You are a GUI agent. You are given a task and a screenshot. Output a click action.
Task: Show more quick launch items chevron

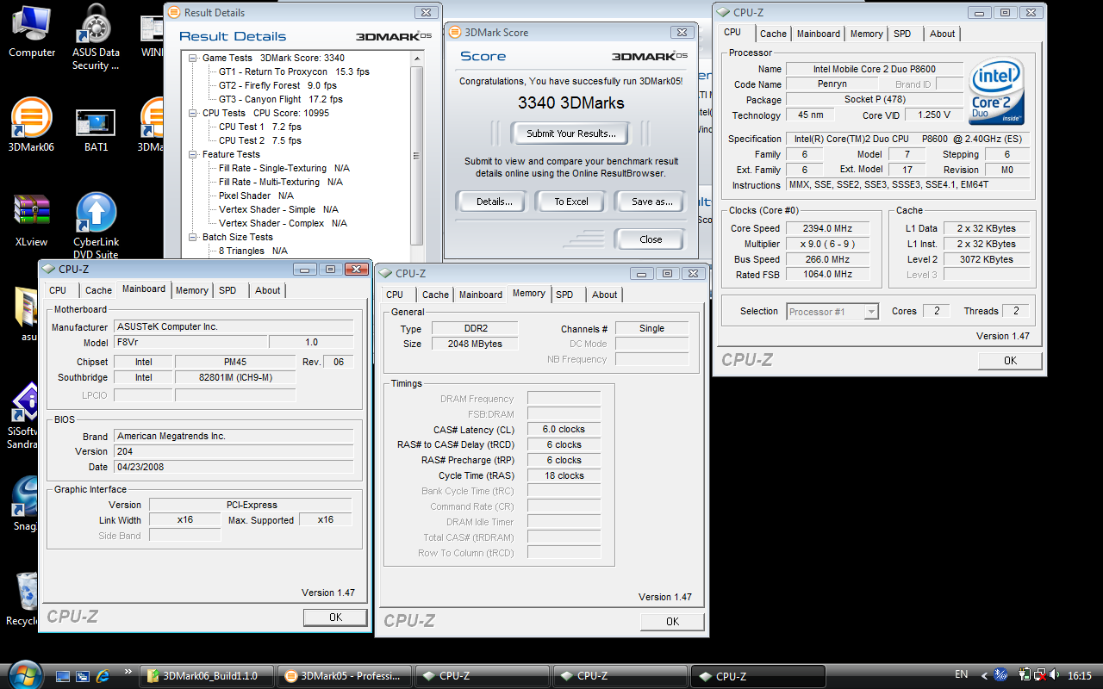pyautogui.click(x=128, y=671)
